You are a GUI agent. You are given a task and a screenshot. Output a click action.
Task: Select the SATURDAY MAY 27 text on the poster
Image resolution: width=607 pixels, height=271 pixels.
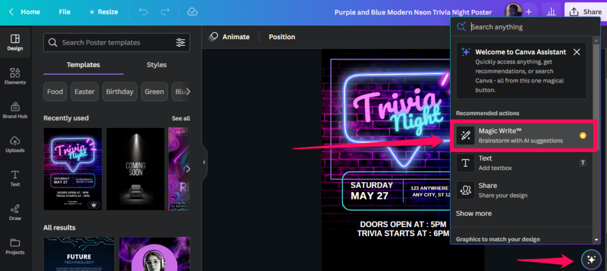point(372,190)
